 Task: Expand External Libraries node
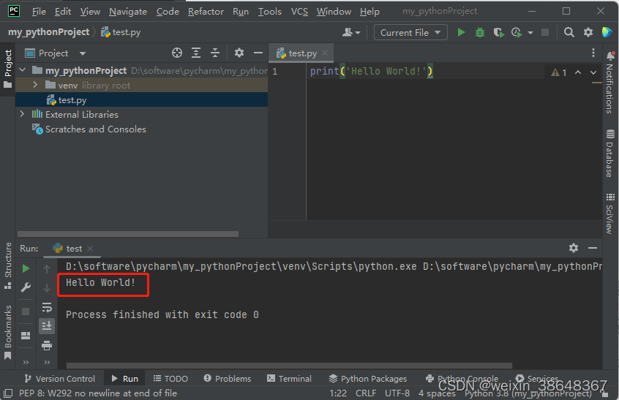tap(23, 114)
